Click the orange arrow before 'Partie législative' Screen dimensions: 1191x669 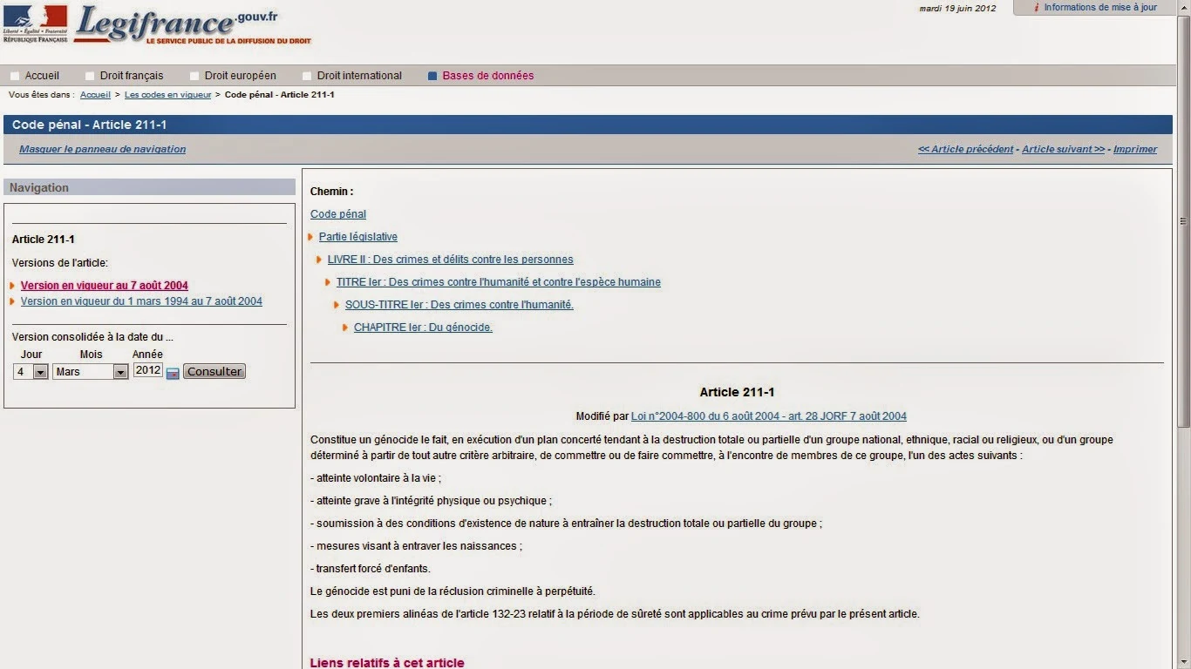[310, 237]
